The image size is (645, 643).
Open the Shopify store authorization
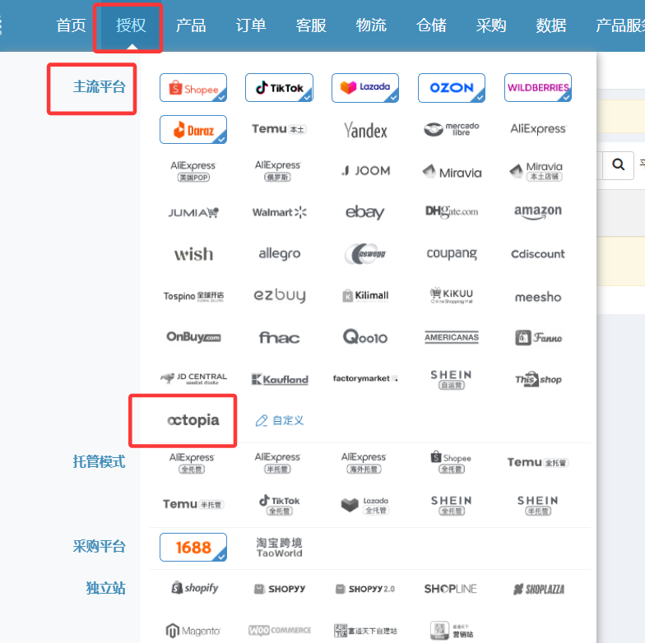[195, 588]
